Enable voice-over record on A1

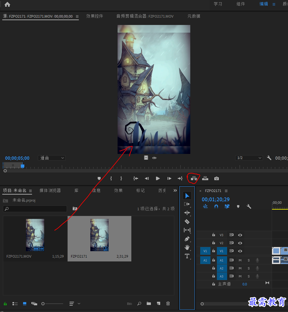(x=257, y=260)
